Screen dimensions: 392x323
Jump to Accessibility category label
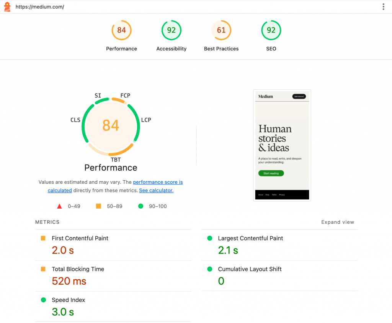point(171,49)
